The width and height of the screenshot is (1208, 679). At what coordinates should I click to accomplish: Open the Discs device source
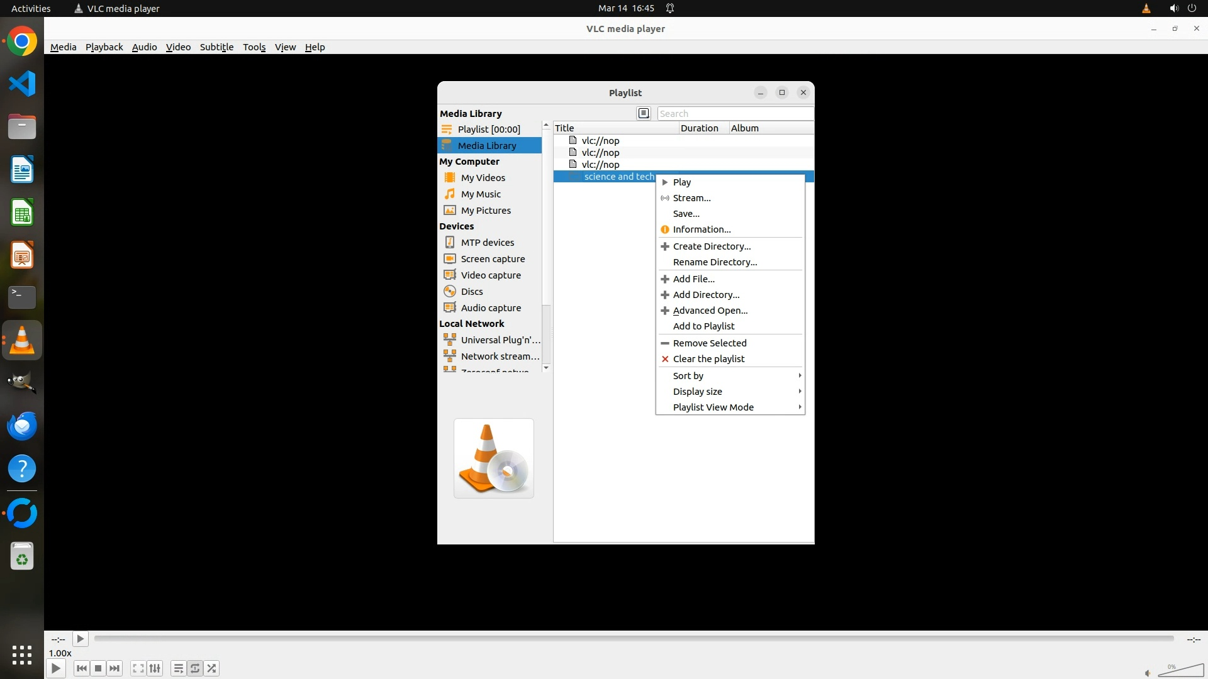coord(471,292)
